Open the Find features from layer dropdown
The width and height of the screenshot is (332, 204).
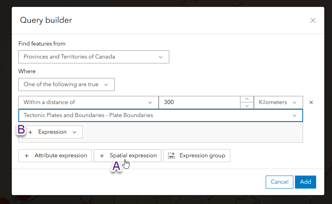94,57
